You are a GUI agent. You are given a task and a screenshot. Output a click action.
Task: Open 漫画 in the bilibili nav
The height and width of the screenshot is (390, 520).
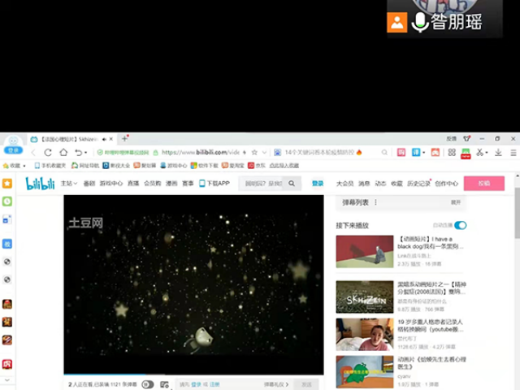click(x=171, y=184)
